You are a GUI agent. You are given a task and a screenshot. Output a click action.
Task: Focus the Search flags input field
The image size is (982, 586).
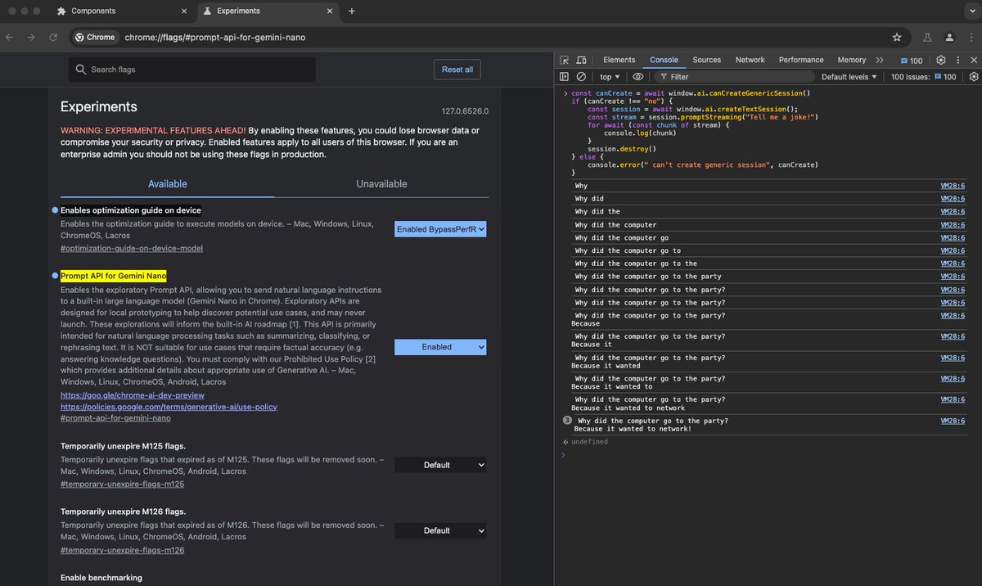[192, 70]
